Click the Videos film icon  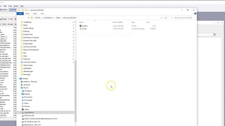[x=22, y=110]
